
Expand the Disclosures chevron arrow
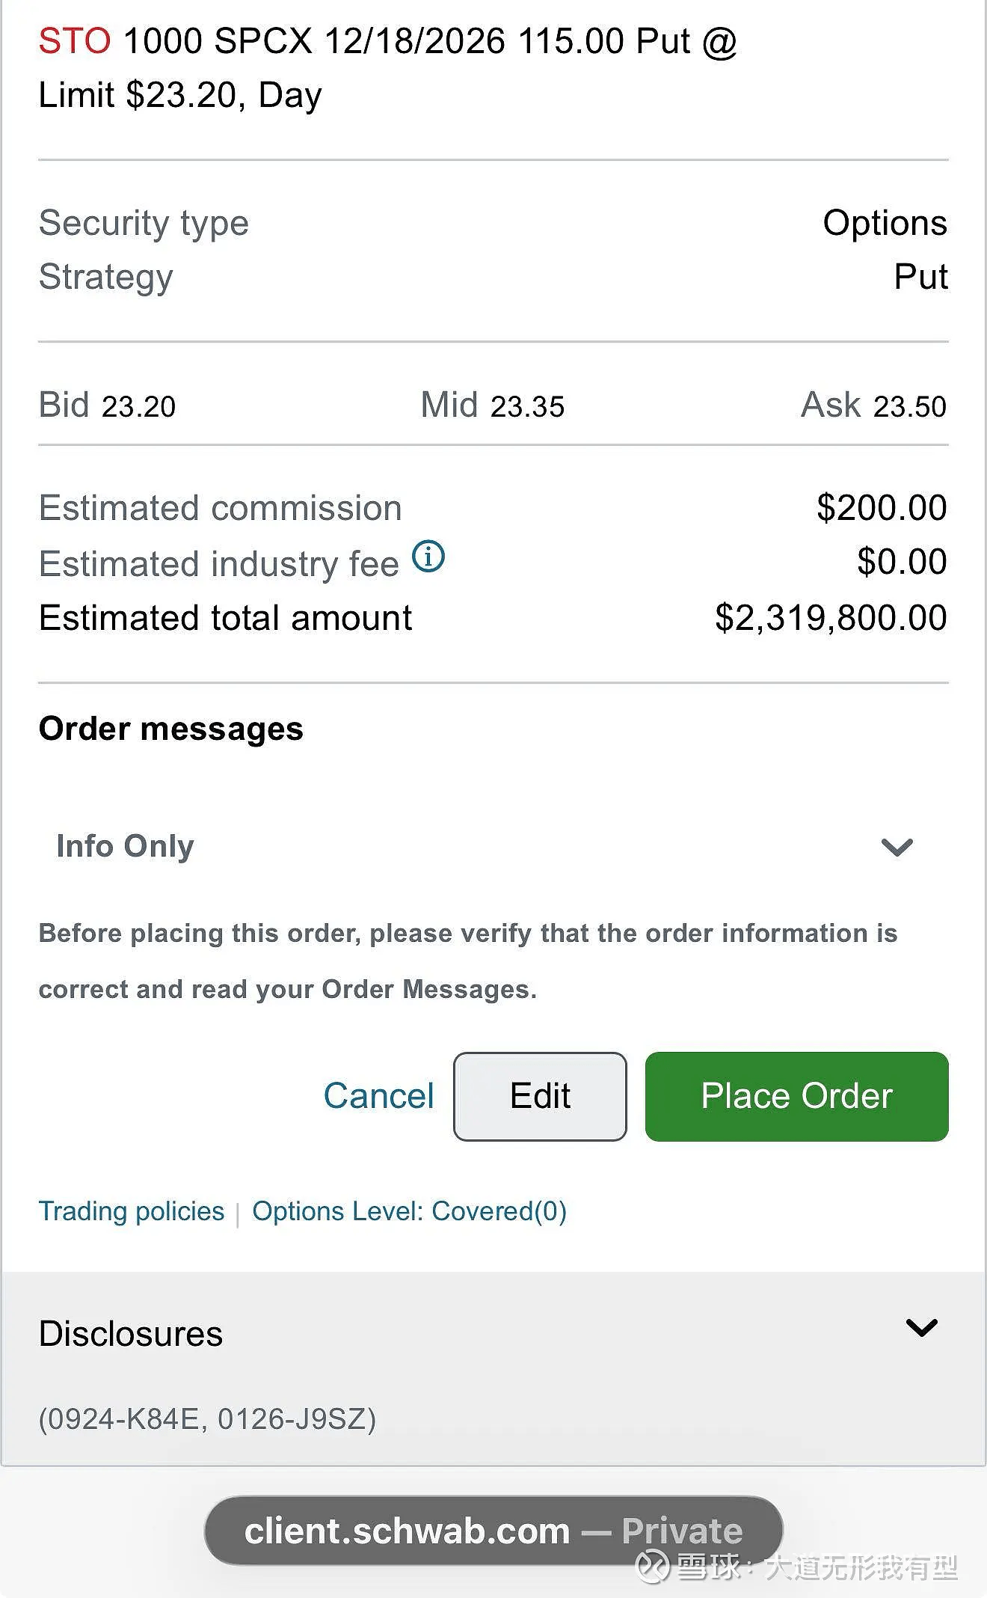pyautogui.click(x=921, y=1328)
